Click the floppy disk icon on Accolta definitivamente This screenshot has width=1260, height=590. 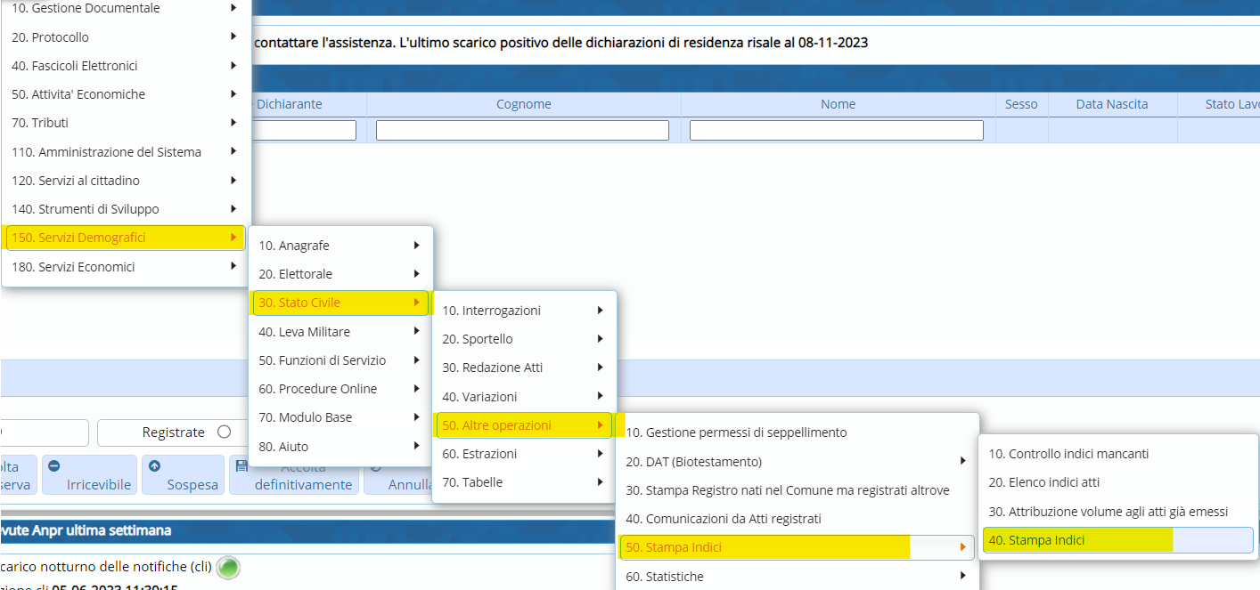(241, 465)
